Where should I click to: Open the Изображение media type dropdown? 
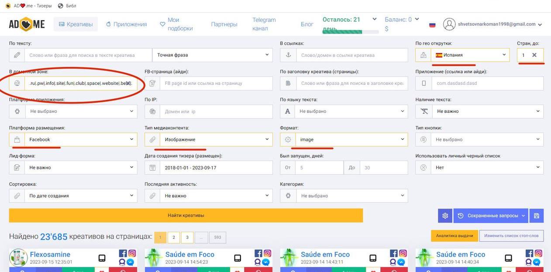pos(216,139)
